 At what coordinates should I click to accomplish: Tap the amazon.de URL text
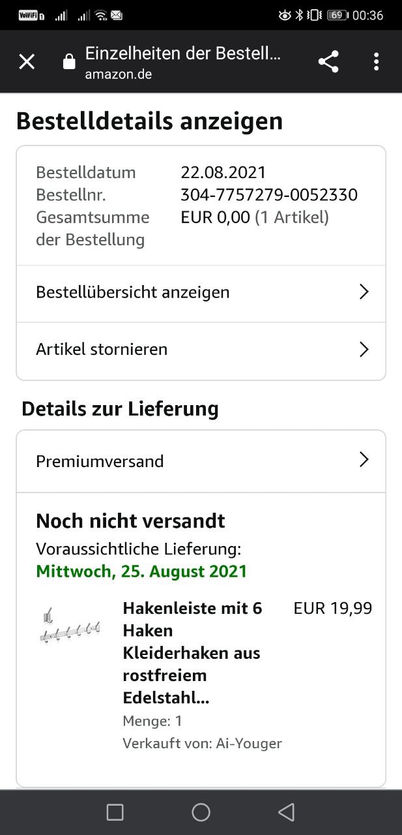click(119, 74)
